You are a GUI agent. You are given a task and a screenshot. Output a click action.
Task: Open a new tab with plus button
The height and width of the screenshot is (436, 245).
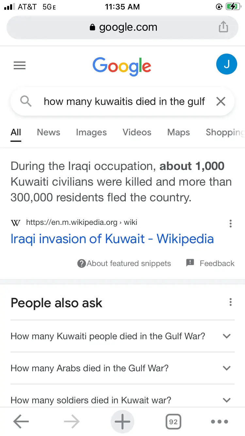(x=122, y=422)
